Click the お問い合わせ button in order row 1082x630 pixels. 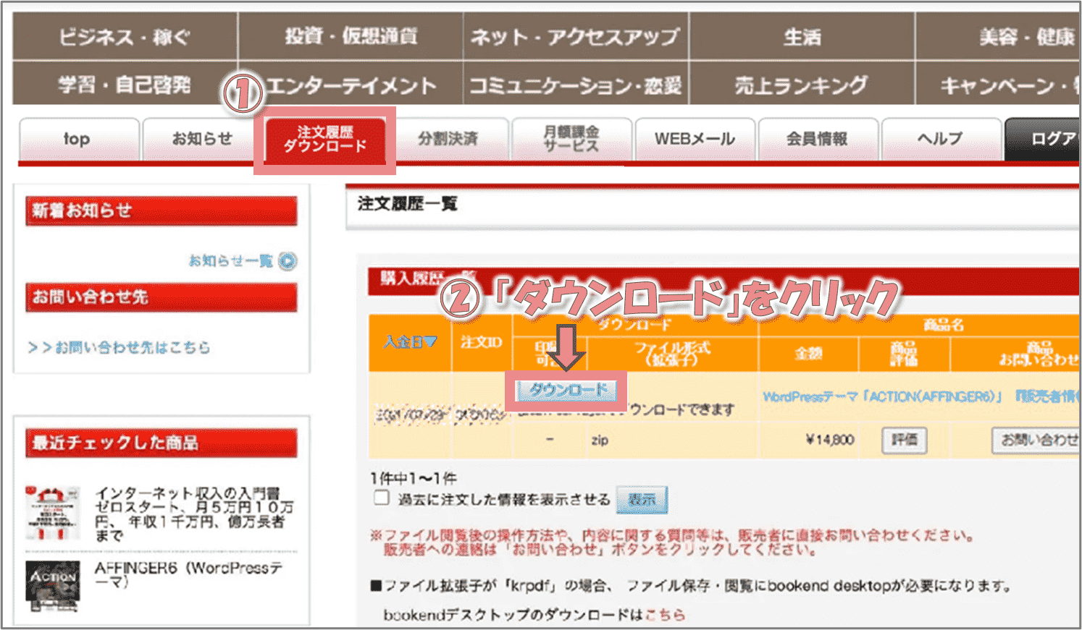[x=1036, y=440]
